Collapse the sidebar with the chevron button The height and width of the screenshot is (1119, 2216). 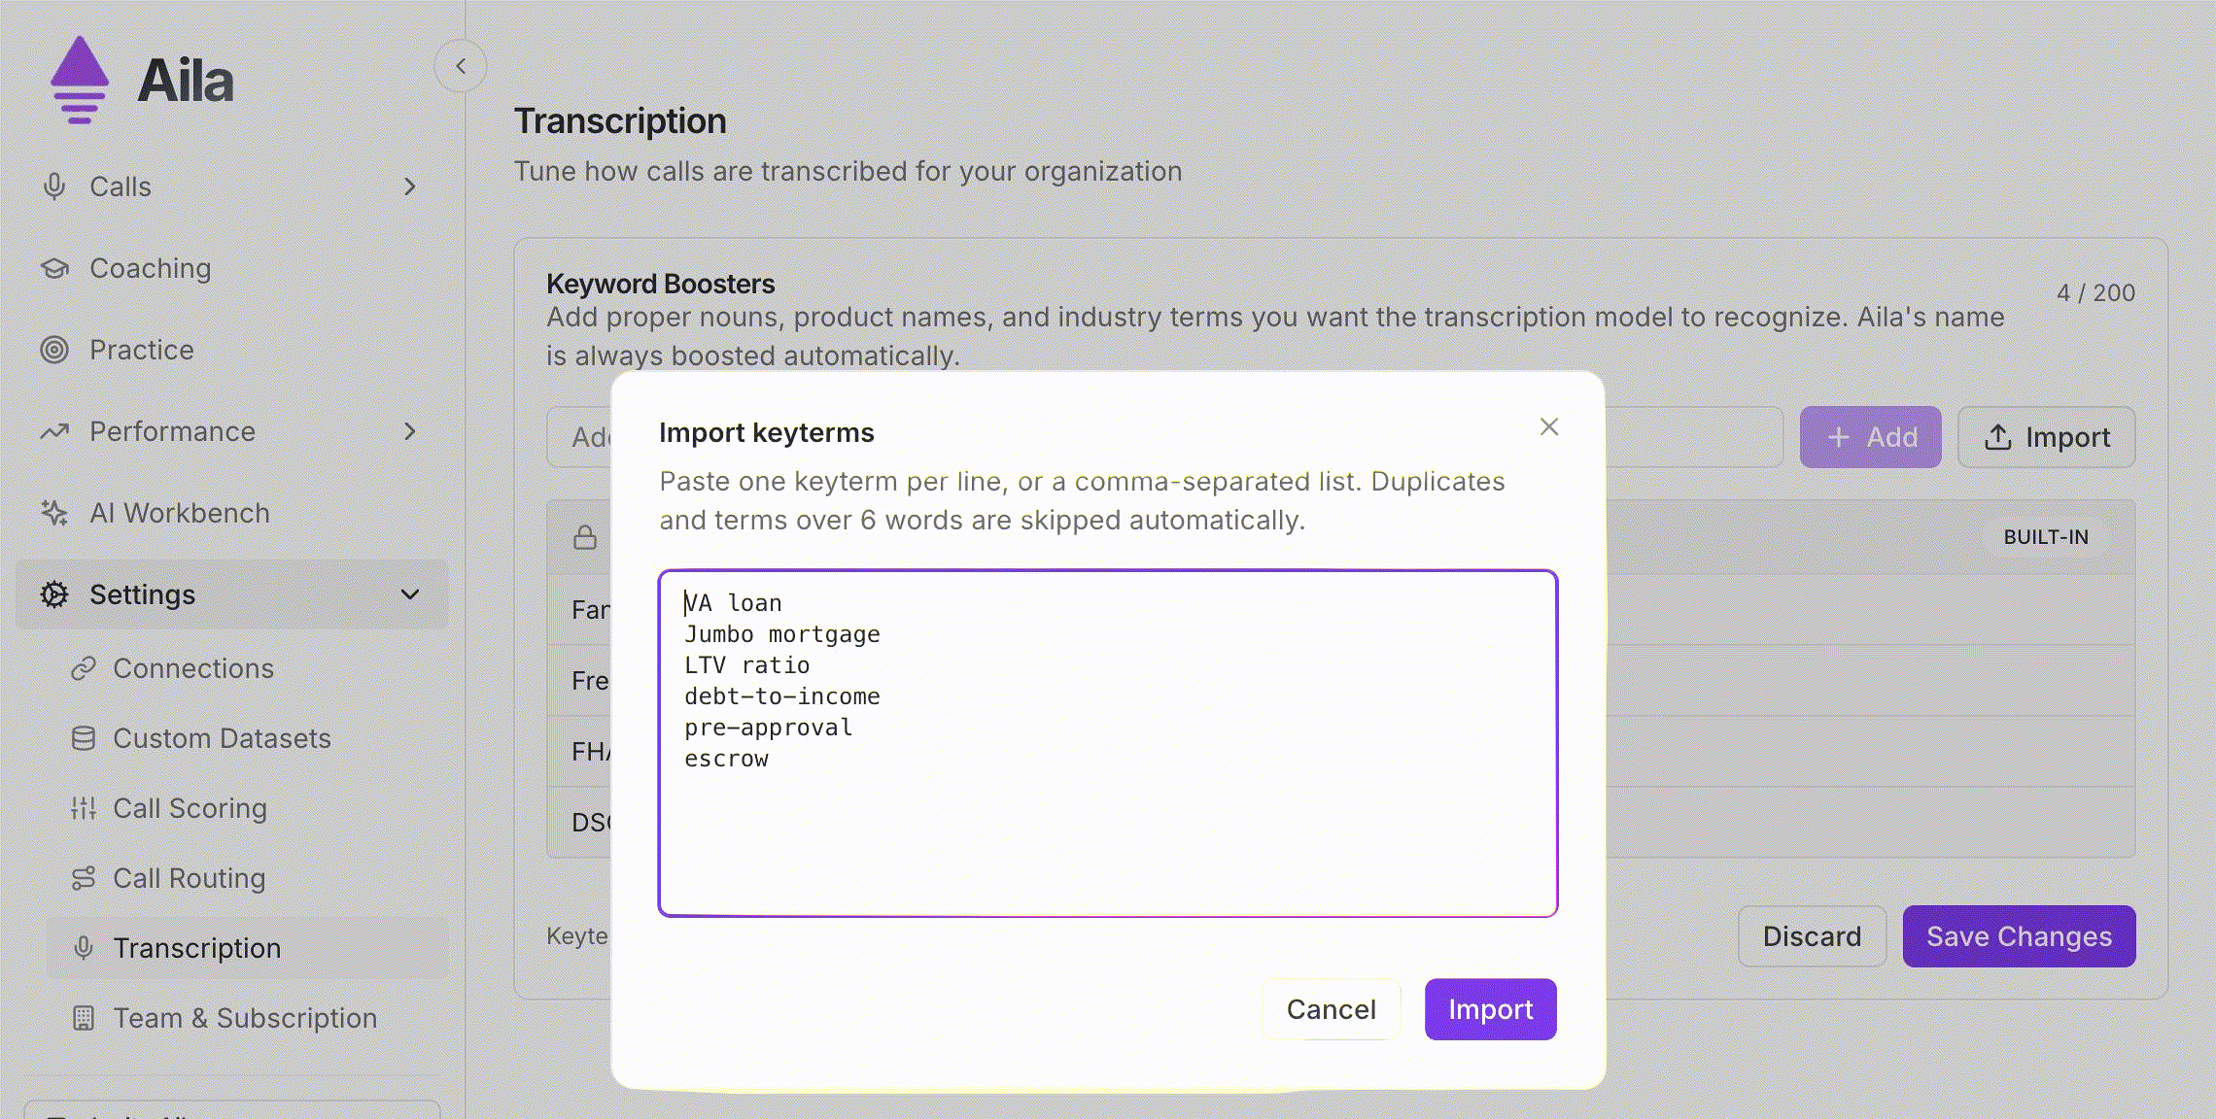(x=461, y=66)
